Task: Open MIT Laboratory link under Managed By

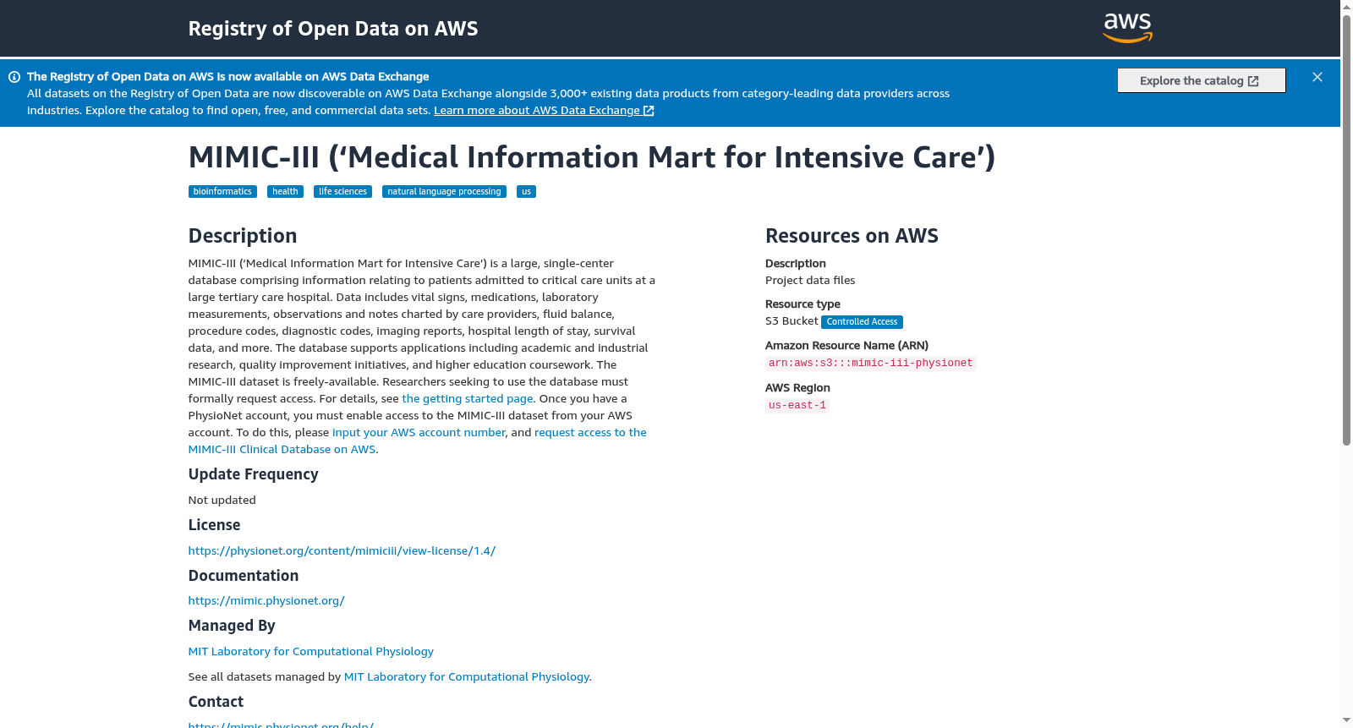Action: pyautogui.click(x=310, y=651)
